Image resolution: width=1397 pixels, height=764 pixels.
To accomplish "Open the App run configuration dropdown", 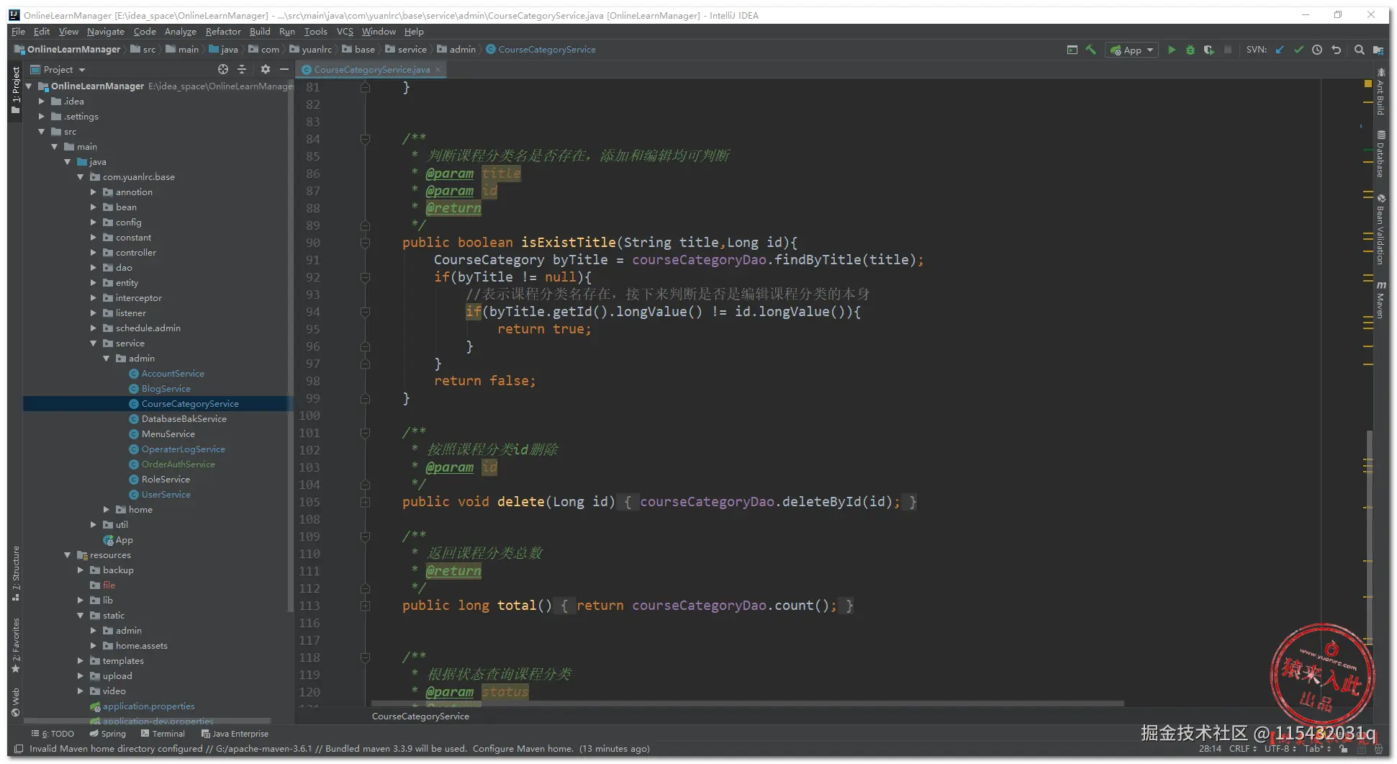I will click(x=1132, y=50).
